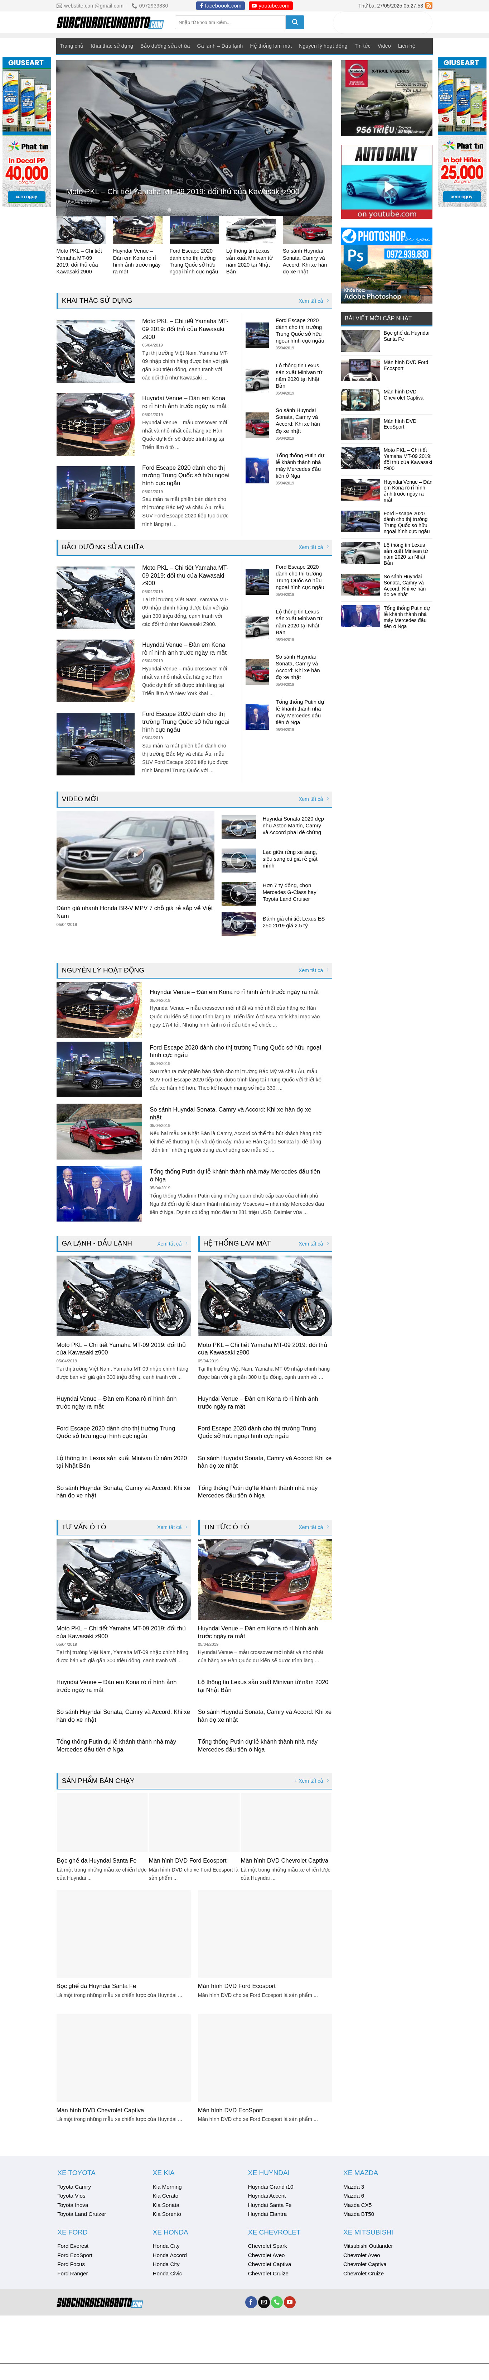Screen dimensions: 489x2380
Task: Play the Hyundai Sonata 2020 video thumbnail
Action: coord(239,828)
